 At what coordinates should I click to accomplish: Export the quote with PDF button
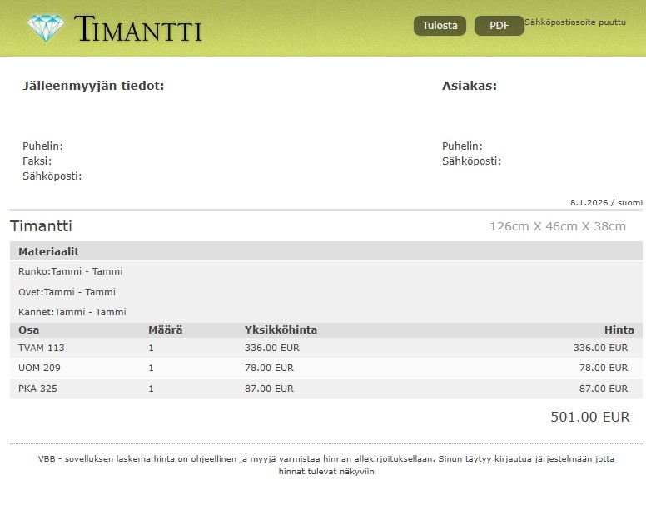pyautogui.click(x=499, y=26)
